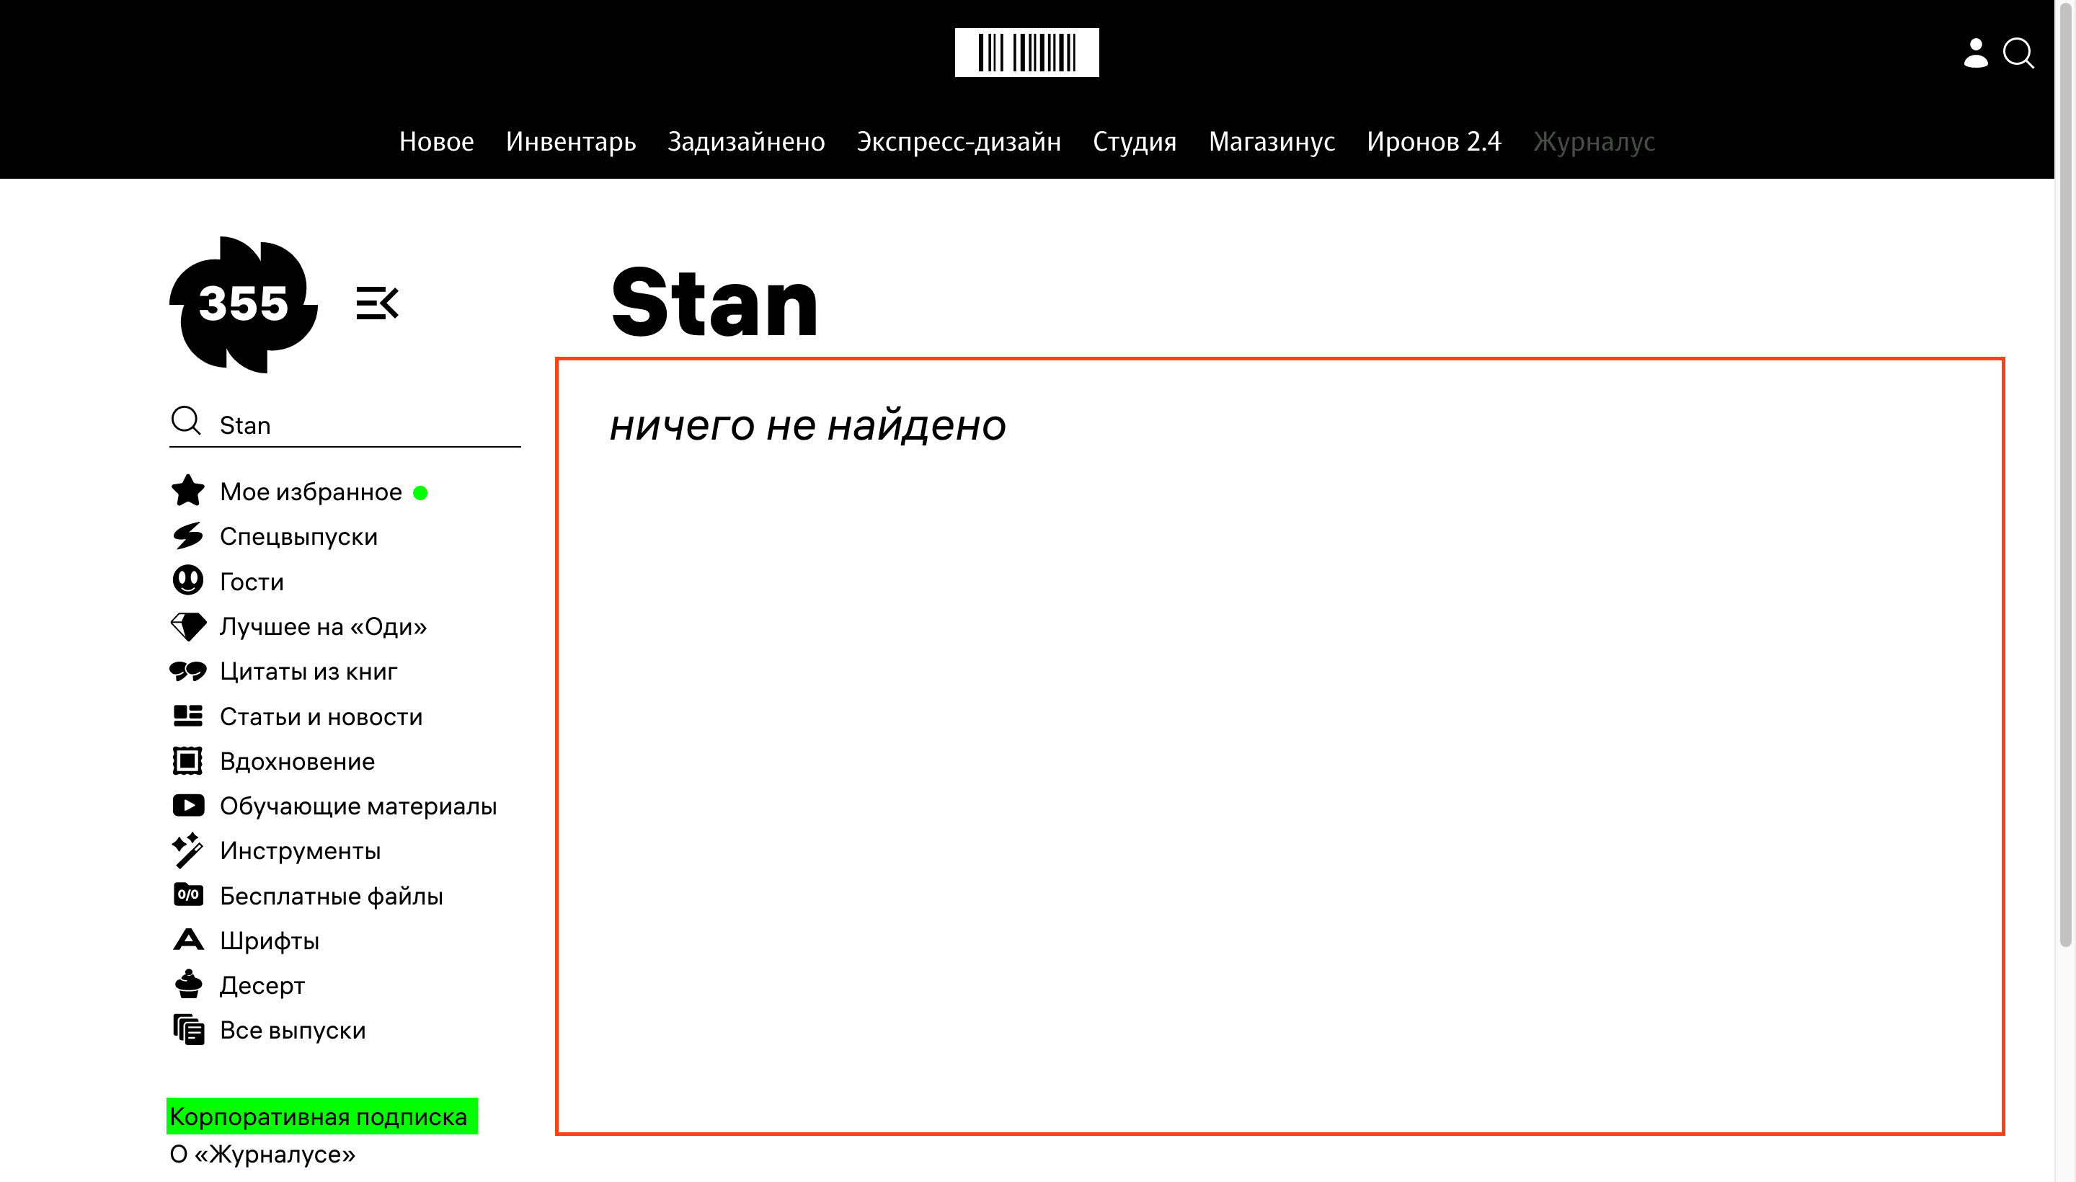The width and height of the screenshot is (2076, 1182).
Task: Open Спецвыпуски via the lightning icon
Action: click(187, 536)
